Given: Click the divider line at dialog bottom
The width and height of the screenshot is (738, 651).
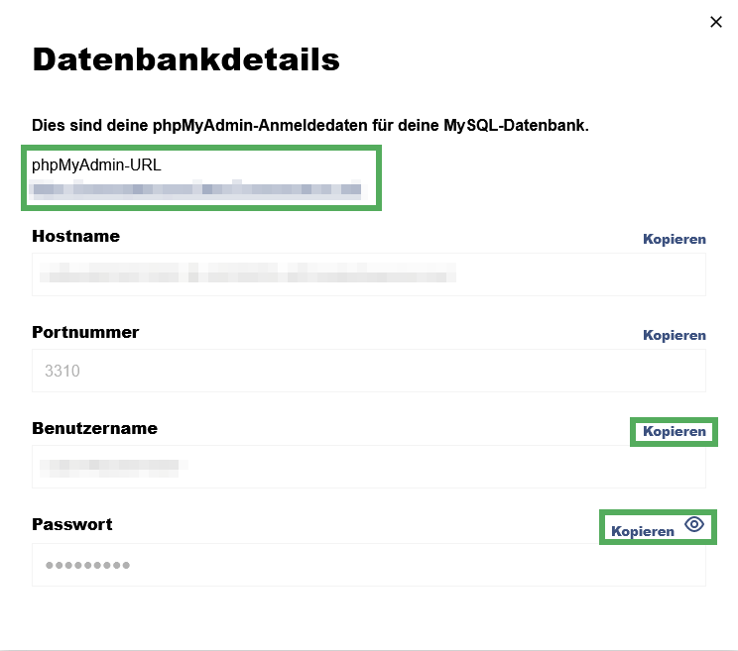Looking at the screenshot, I should [368, 649].
